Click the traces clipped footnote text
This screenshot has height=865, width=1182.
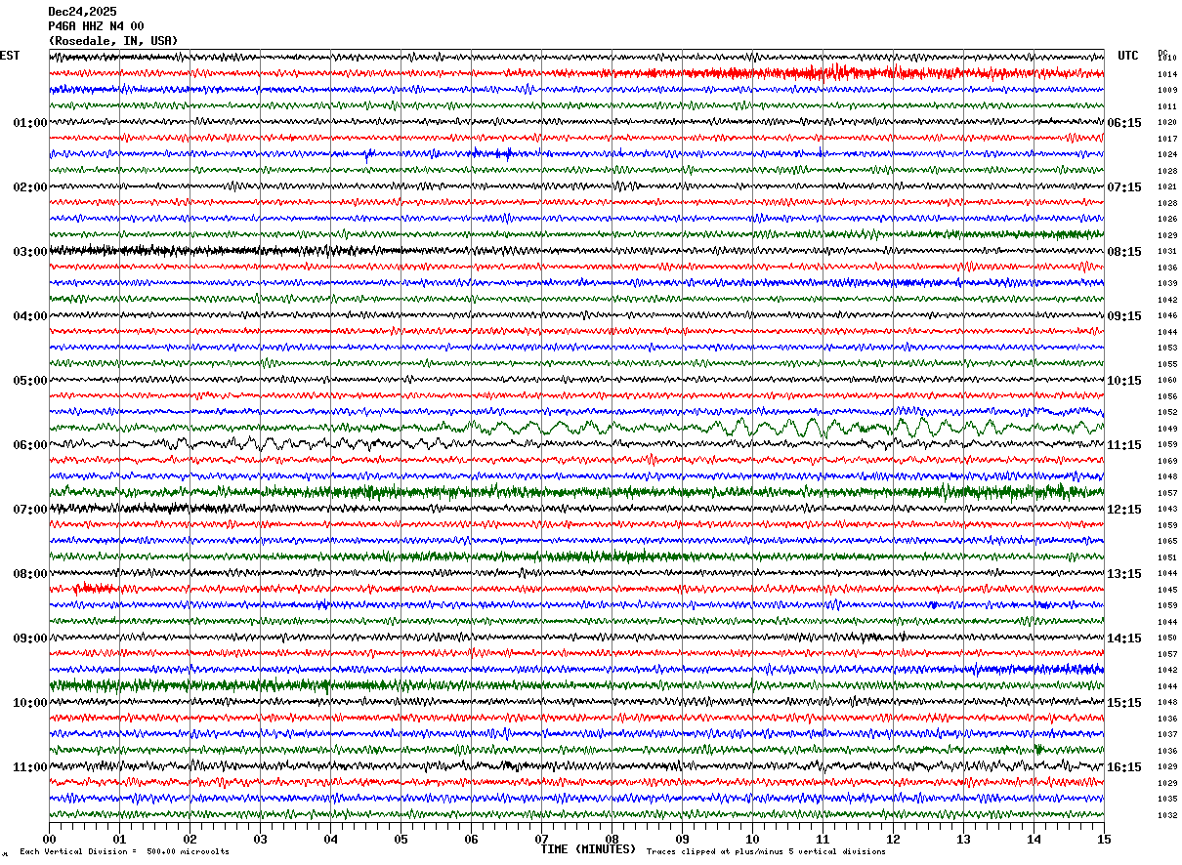point(766,851)
